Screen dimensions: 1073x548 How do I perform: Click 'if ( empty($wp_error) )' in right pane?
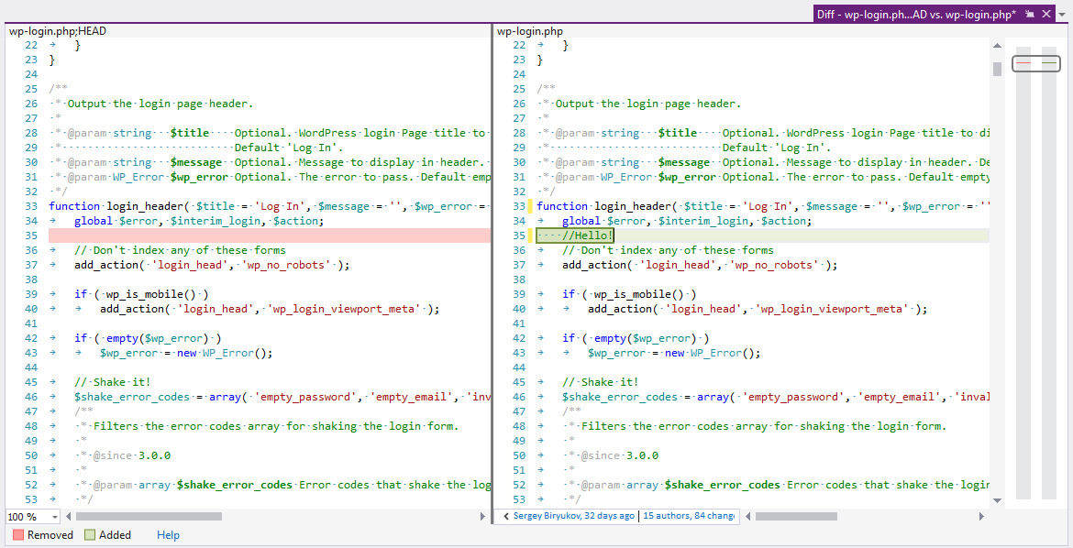tap(636, 338)
